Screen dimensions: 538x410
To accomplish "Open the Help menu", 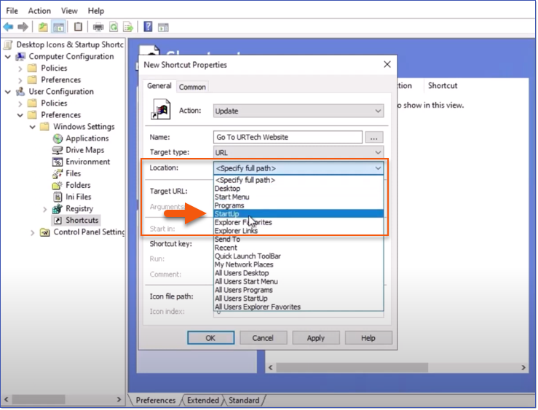I will pos(95,11).
